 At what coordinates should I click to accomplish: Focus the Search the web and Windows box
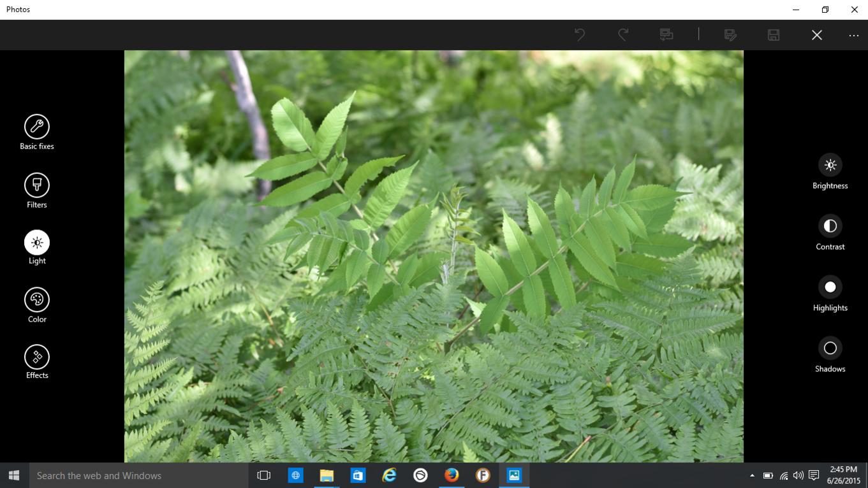pos(138,475)
